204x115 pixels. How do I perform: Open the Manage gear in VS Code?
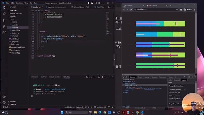tap(4, 102)
